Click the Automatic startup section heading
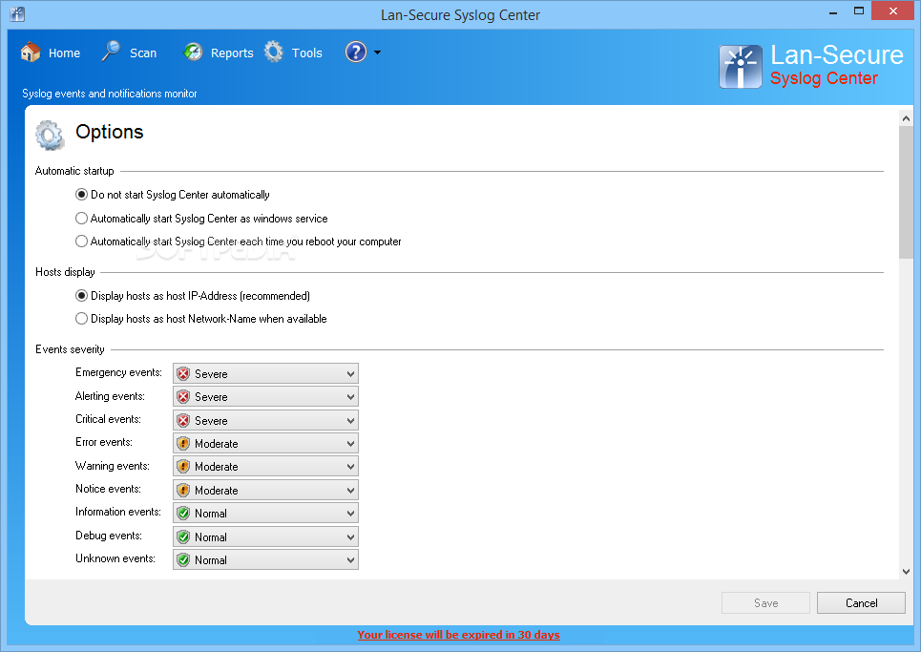The height and width of the screenshot is (652, 921). pos(74,171)
